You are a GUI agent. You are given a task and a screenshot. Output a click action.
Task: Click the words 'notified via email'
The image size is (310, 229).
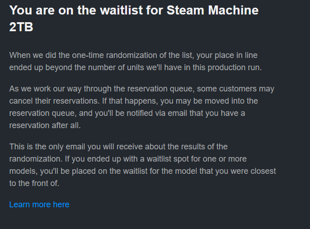[x=157, y=113]
